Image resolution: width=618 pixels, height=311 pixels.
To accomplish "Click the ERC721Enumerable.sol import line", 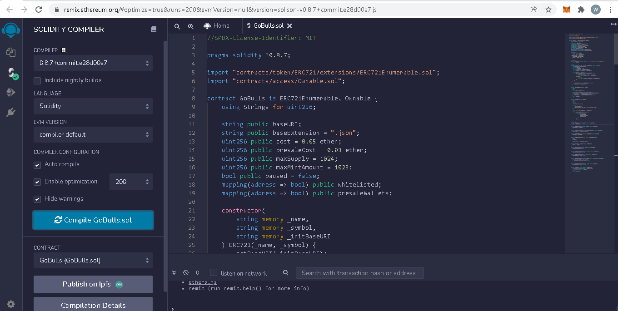I will [323, 72].
